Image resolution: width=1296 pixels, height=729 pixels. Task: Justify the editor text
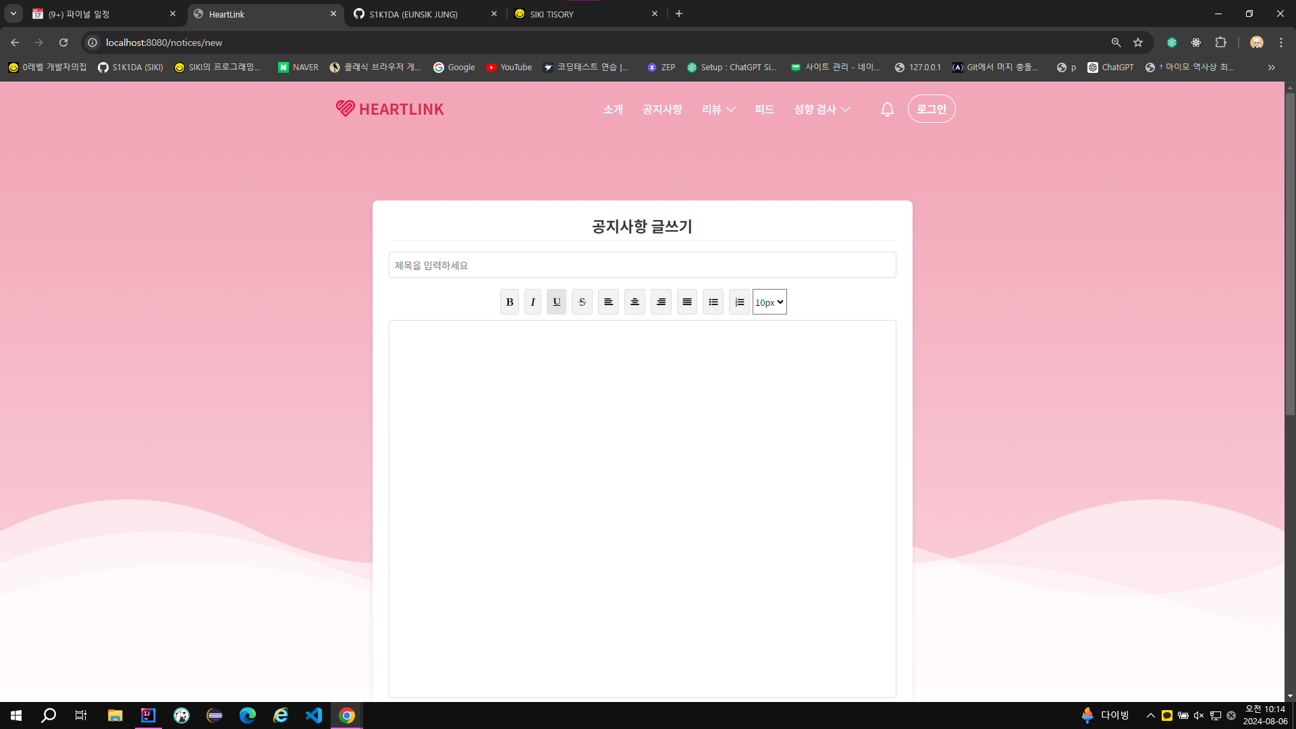[687, 302]
